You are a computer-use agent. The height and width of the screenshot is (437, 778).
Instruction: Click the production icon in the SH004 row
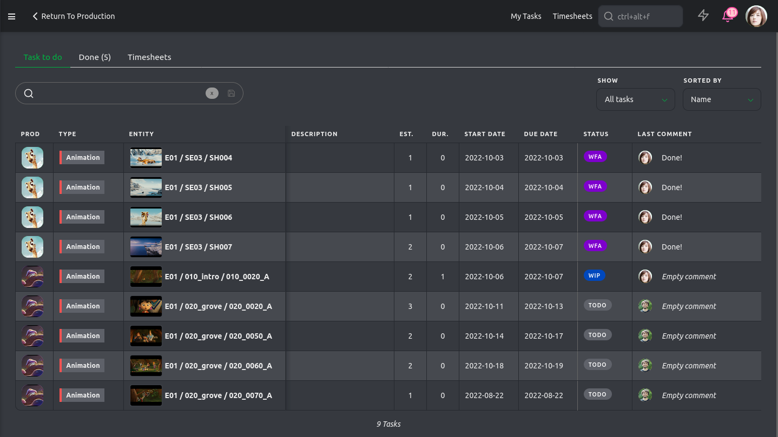click(32, 158)
